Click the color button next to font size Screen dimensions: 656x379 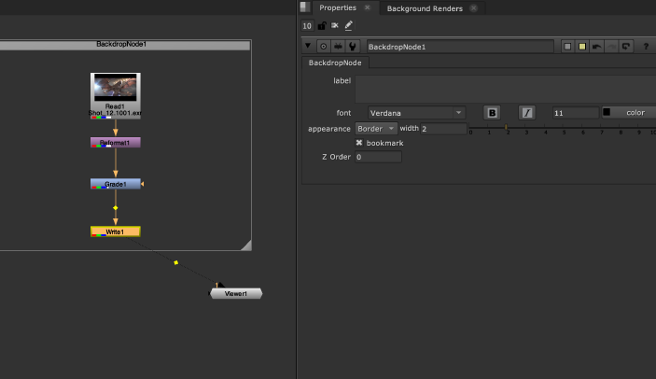coord(629,113)
